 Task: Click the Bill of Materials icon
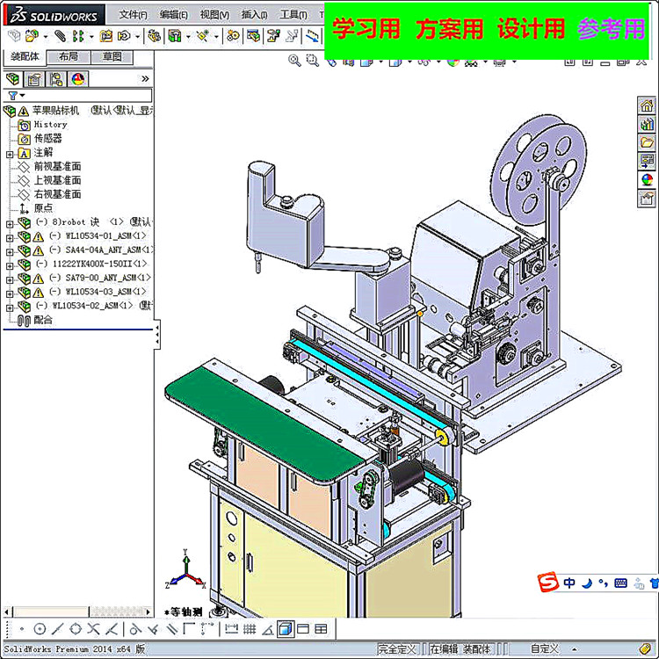pos(253,36)
